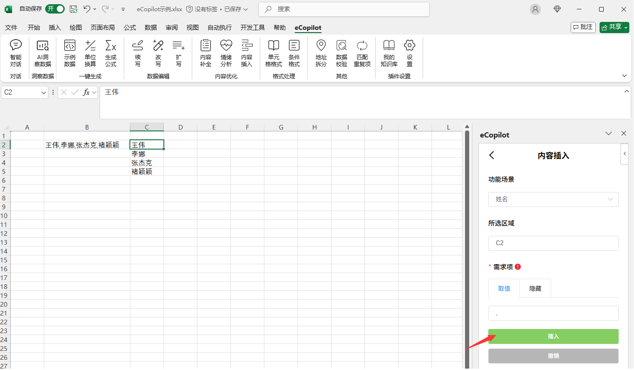Open the 公式 ribbon tab
The height and width of the screenshot is (370, 634).
(x=130, y=27)
